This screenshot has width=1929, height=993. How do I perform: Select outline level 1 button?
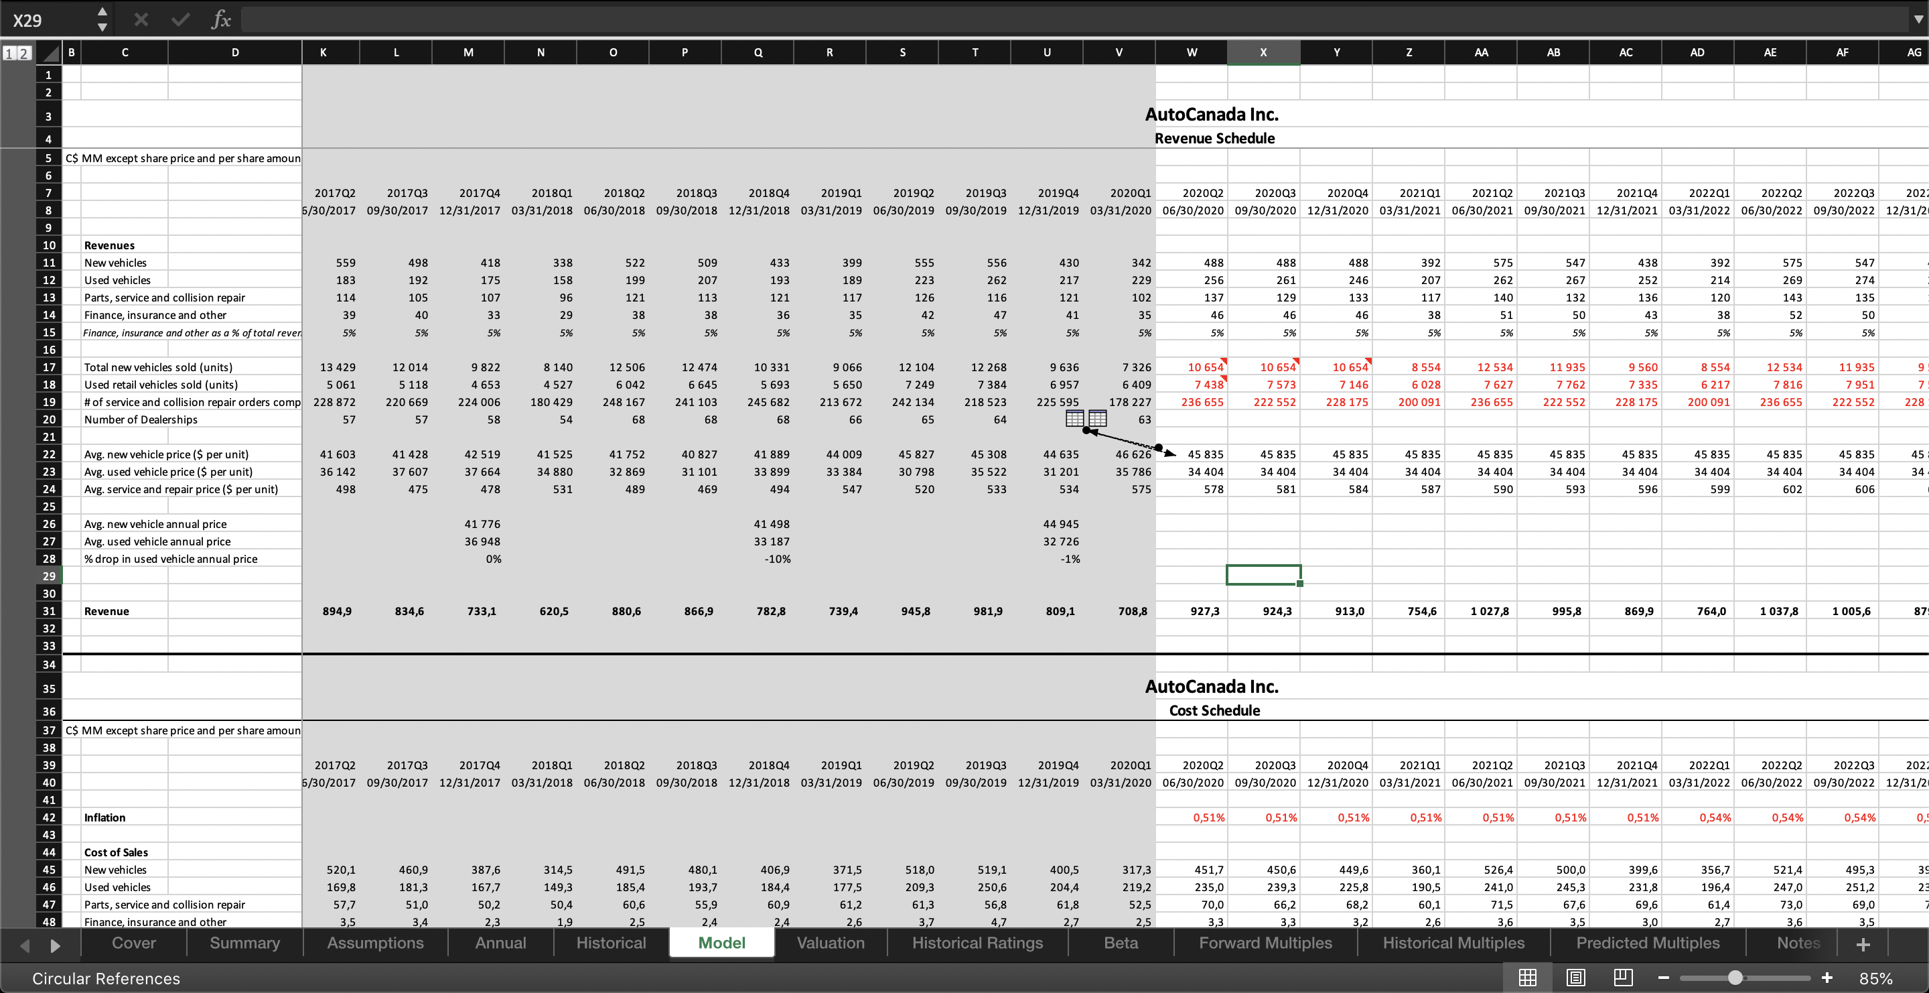click(x=9, y=52)
